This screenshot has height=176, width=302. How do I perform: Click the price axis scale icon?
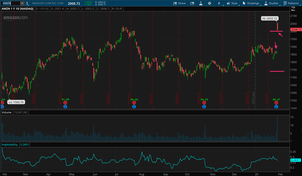[x=293, y=9]
